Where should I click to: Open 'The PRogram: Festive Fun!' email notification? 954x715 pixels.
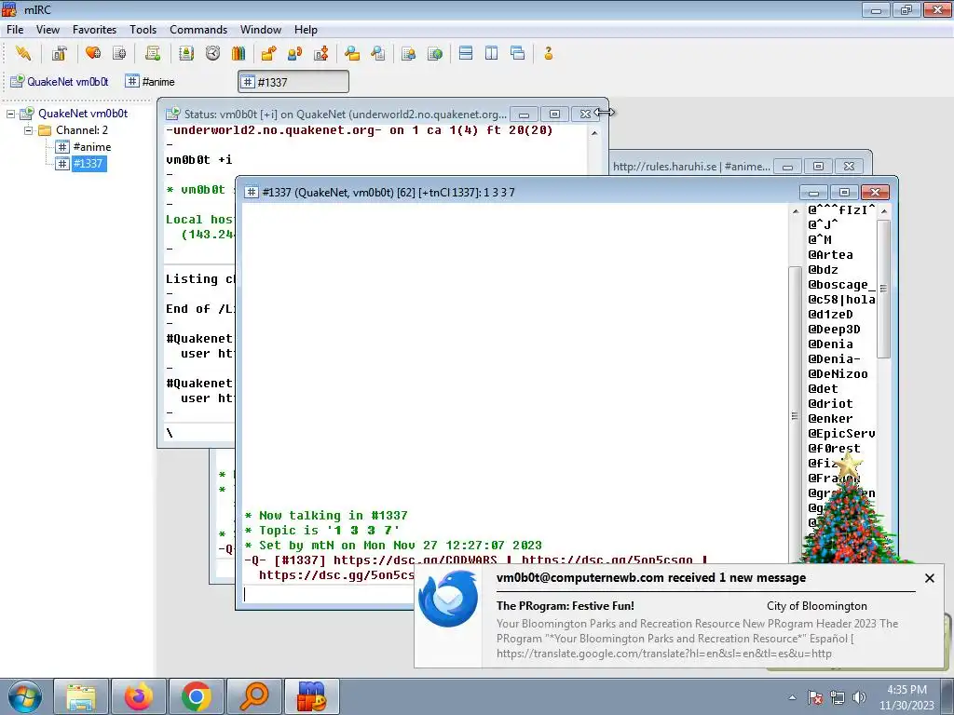click(566, 605)
